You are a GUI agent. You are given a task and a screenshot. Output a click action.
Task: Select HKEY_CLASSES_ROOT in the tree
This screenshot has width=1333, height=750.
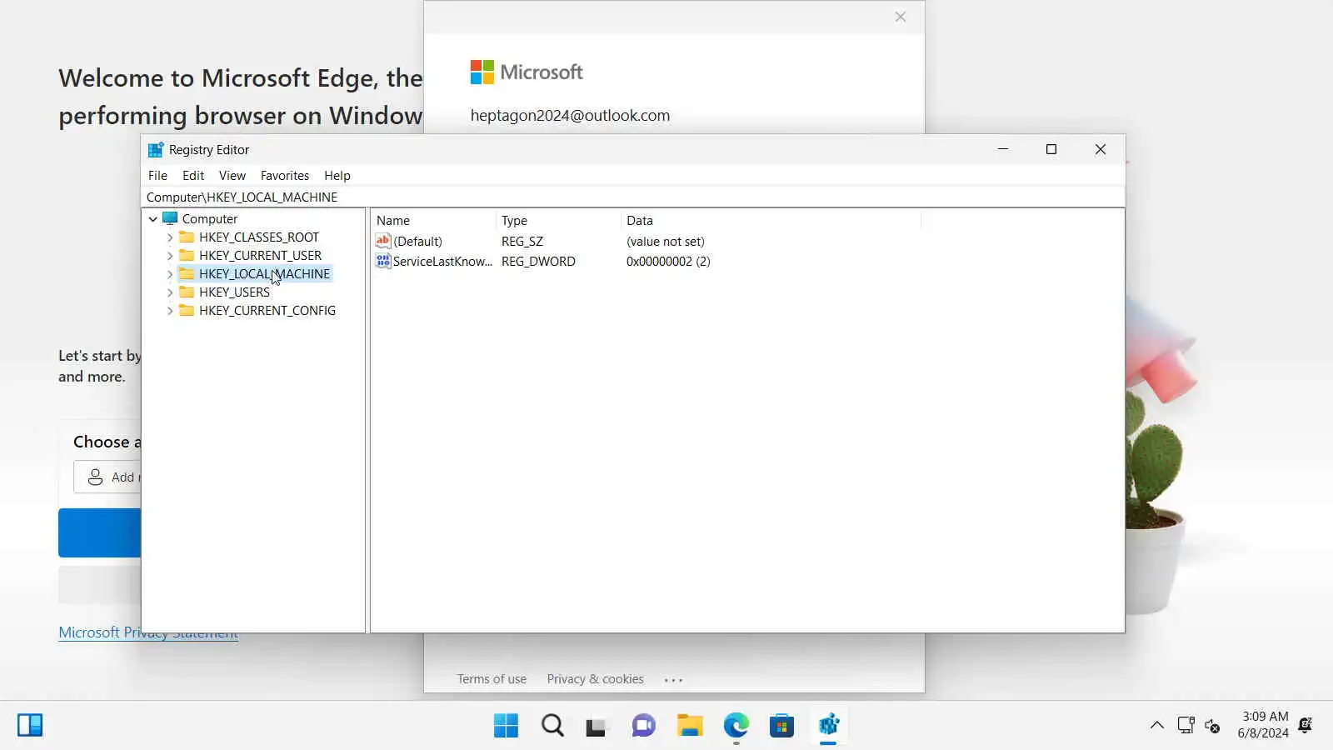click(259, 237)
